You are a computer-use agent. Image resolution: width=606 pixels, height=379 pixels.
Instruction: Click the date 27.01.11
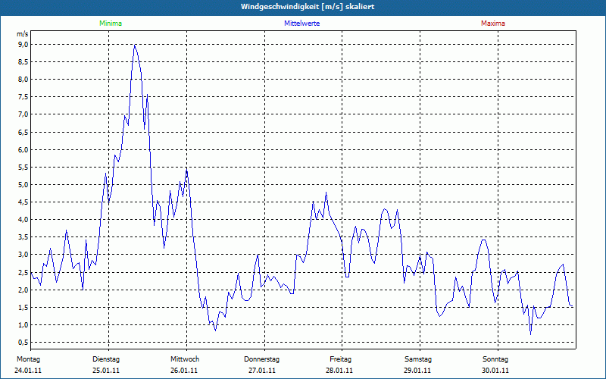click(x=262, y=371)
